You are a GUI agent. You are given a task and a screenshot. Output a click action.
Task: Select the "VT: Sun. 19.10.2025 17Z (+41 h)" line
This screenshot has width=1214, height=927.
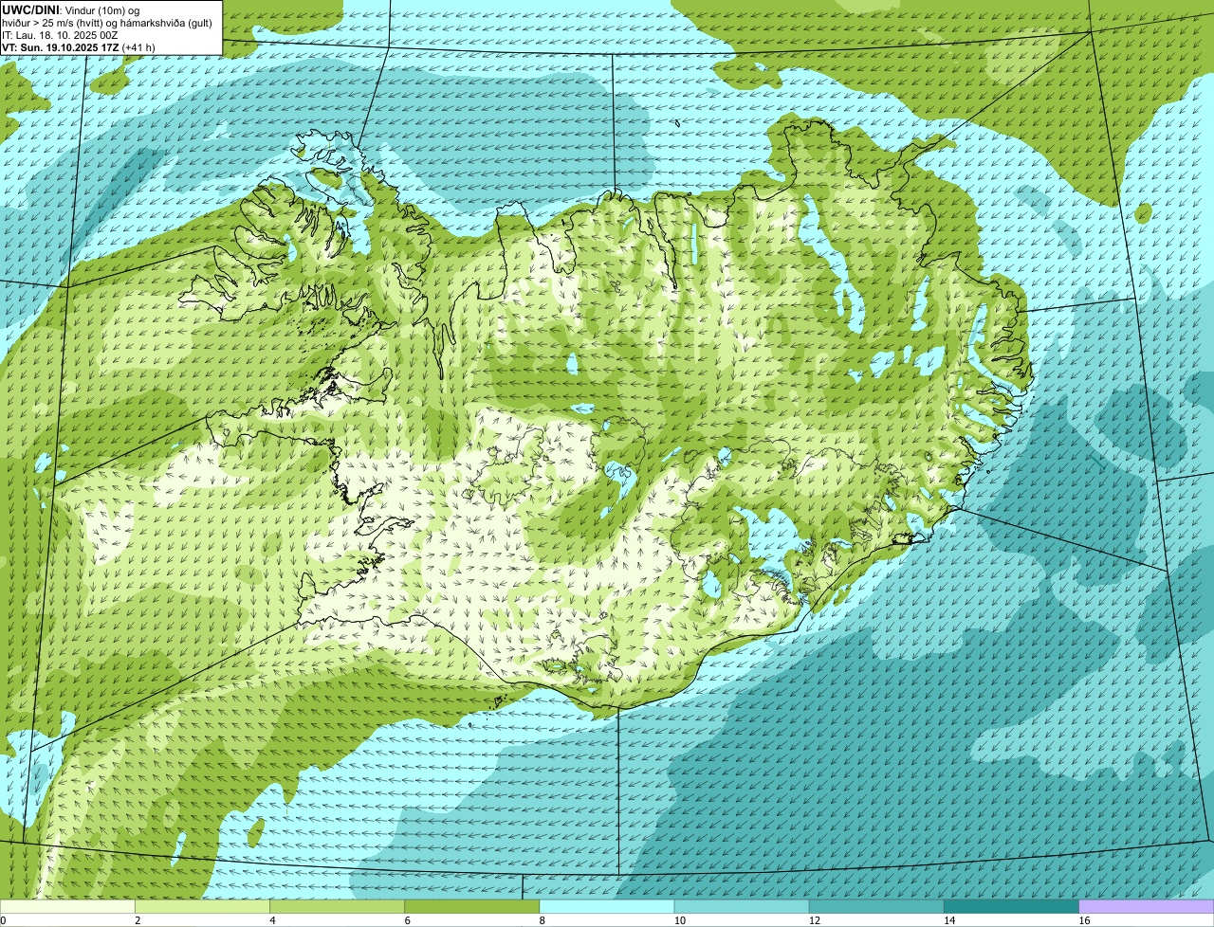coord(79,46)
